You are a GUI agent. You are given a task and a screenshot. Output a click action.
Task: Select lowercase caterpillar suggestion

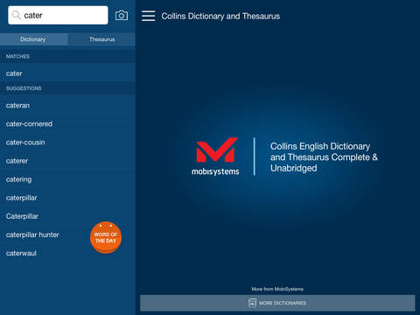[x=67, y=198]
